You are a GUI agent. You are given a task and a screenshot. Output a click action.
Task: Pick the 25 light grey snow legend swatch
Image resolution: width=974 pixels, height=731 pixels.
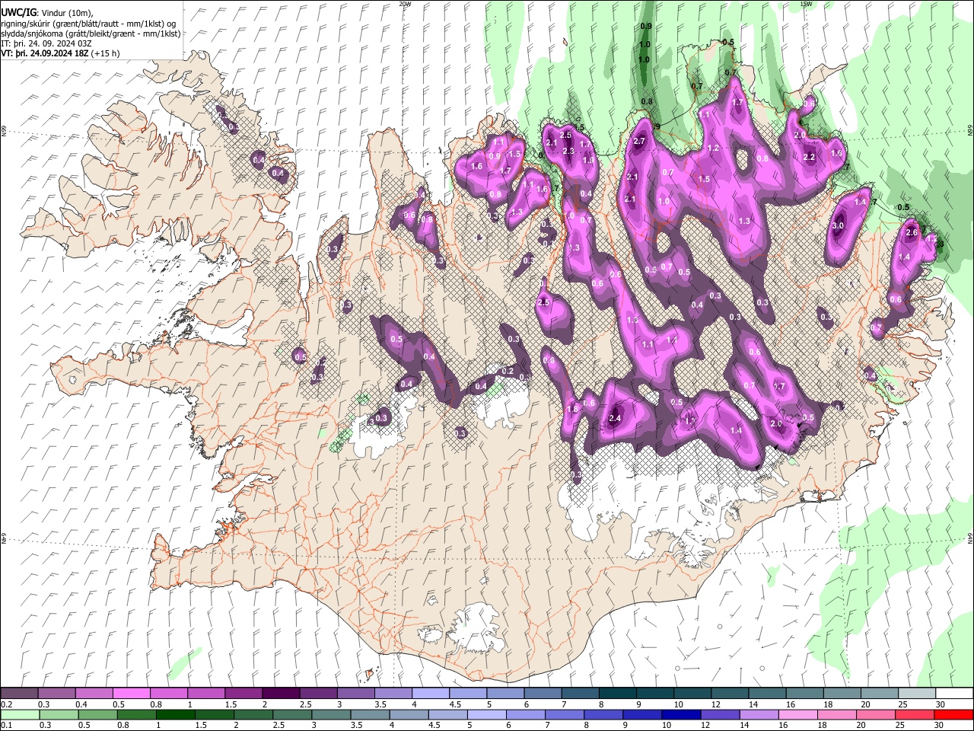tap(918, 693)
